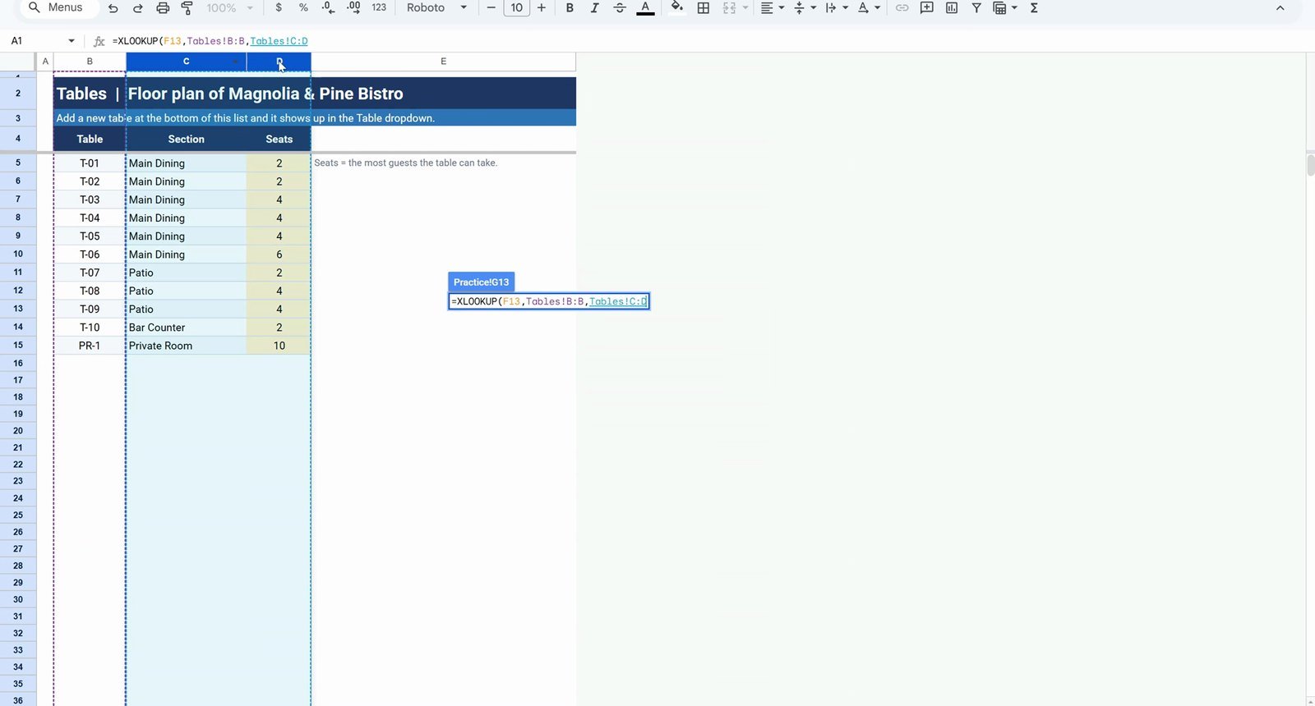This screenshot has height=706, width=1315.
Task: Insert a comment using the toolbar icon
Action: click(x=927, y=7)
